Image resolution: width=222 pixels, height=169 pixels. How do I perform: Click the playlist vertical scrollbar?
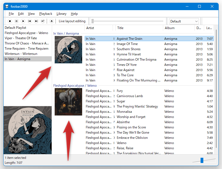(216, 89)
